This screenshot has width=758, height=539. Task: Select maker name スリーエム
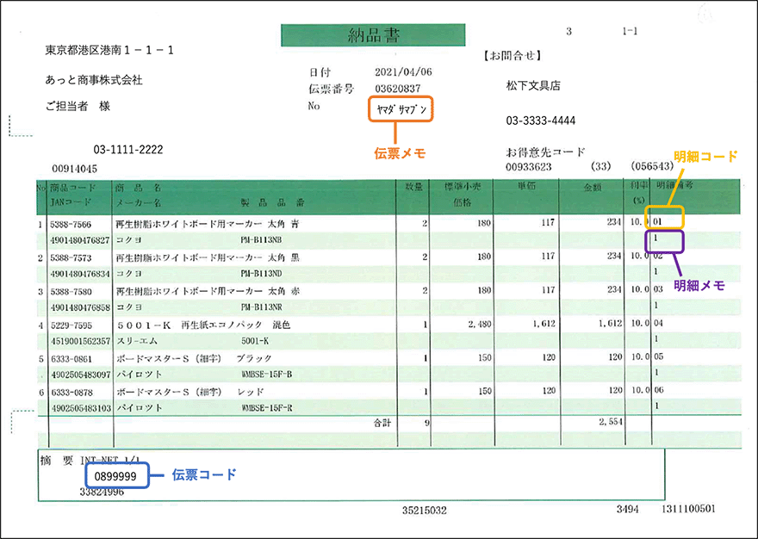click(x=137, y=341)
